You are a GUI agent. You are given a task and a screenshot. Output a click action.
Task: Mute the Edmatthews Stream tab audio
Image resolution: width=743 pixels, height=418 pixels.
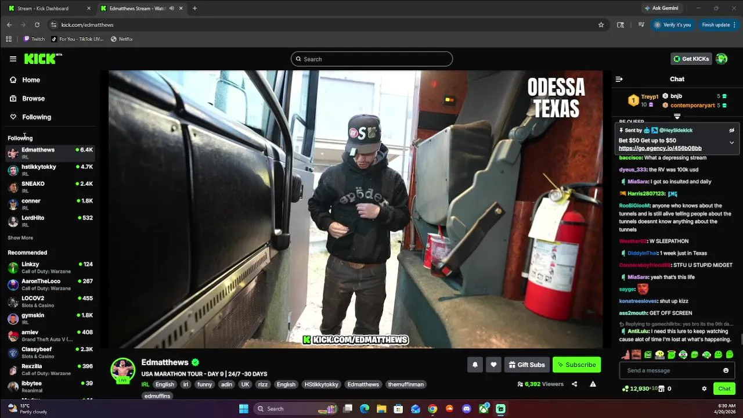171,8
